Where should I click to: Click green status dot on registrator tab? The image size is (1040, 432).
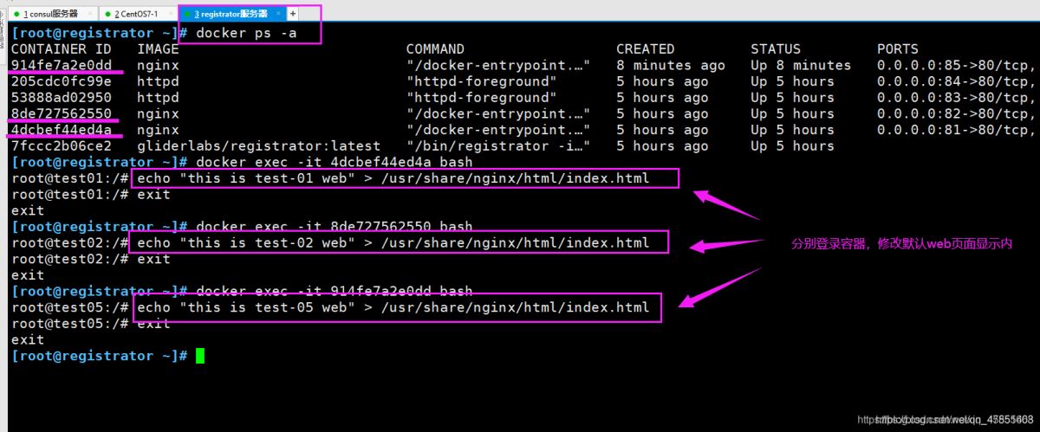pos(186,14)
